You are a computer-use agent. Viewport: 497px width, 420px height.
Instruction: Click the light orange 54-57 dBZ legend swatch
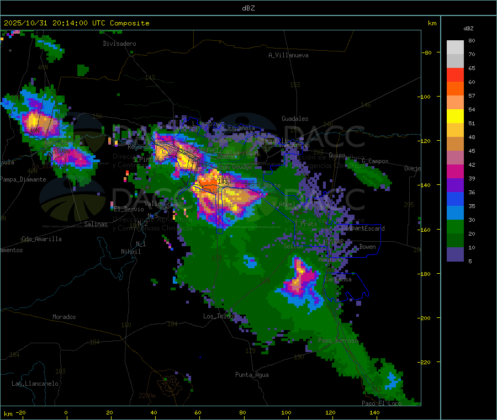click(x=455, y=103)
